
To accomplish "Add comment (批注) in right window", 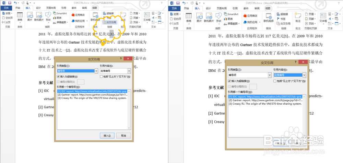I will tap(298, 17).
